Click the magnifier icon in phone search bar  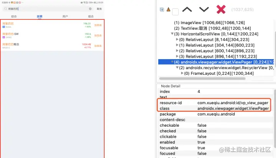(6, 9)
